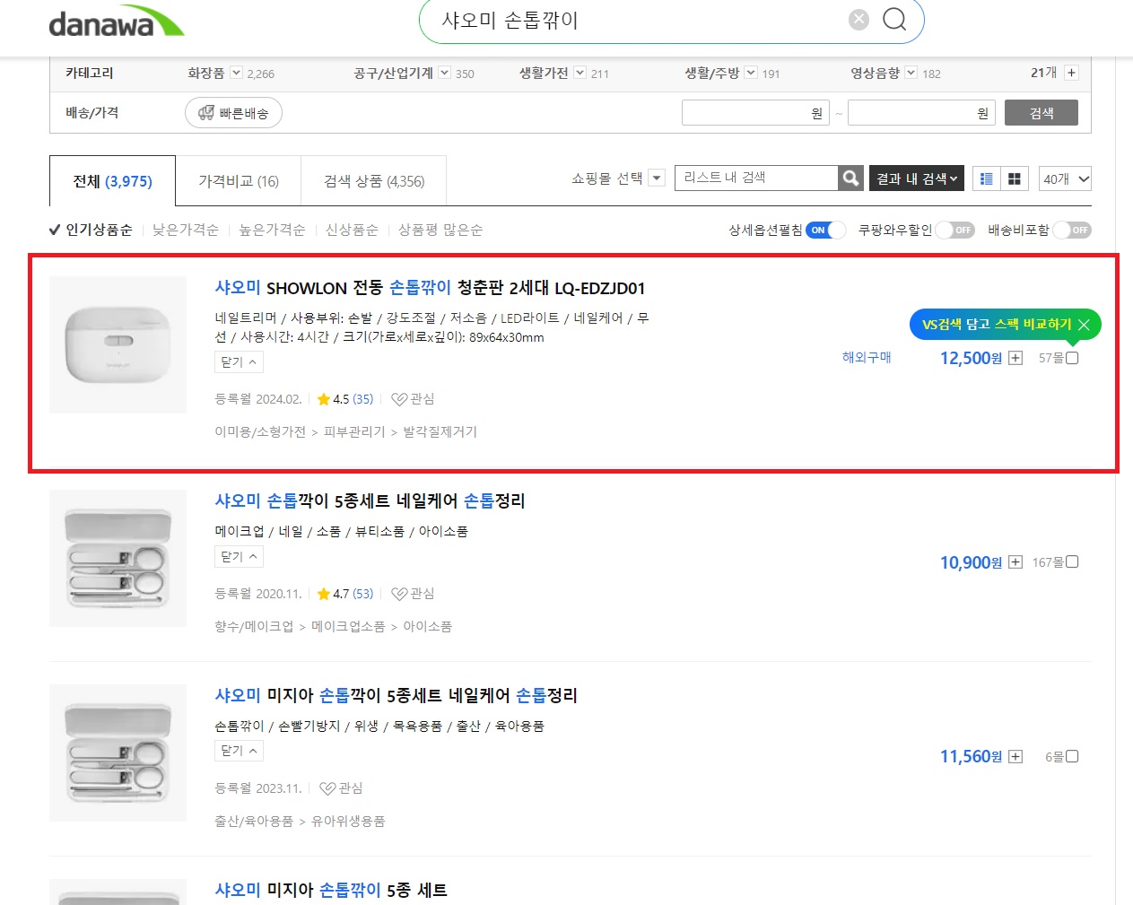Clear the search box with X icon
1133x905 pixels.
click(858, 19)
